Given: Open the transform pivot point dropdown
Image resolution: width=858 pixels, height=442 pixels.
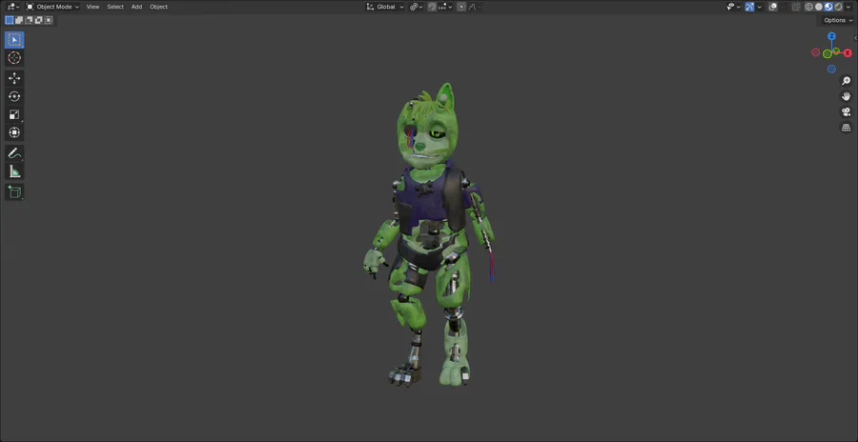Looking at the screenshot, I should tap(416, 7).
